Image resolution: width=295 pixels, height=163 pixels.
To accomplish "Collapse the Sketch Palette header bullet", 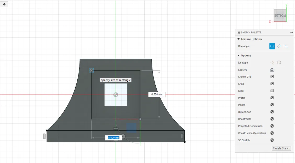I will click(239, 33).
